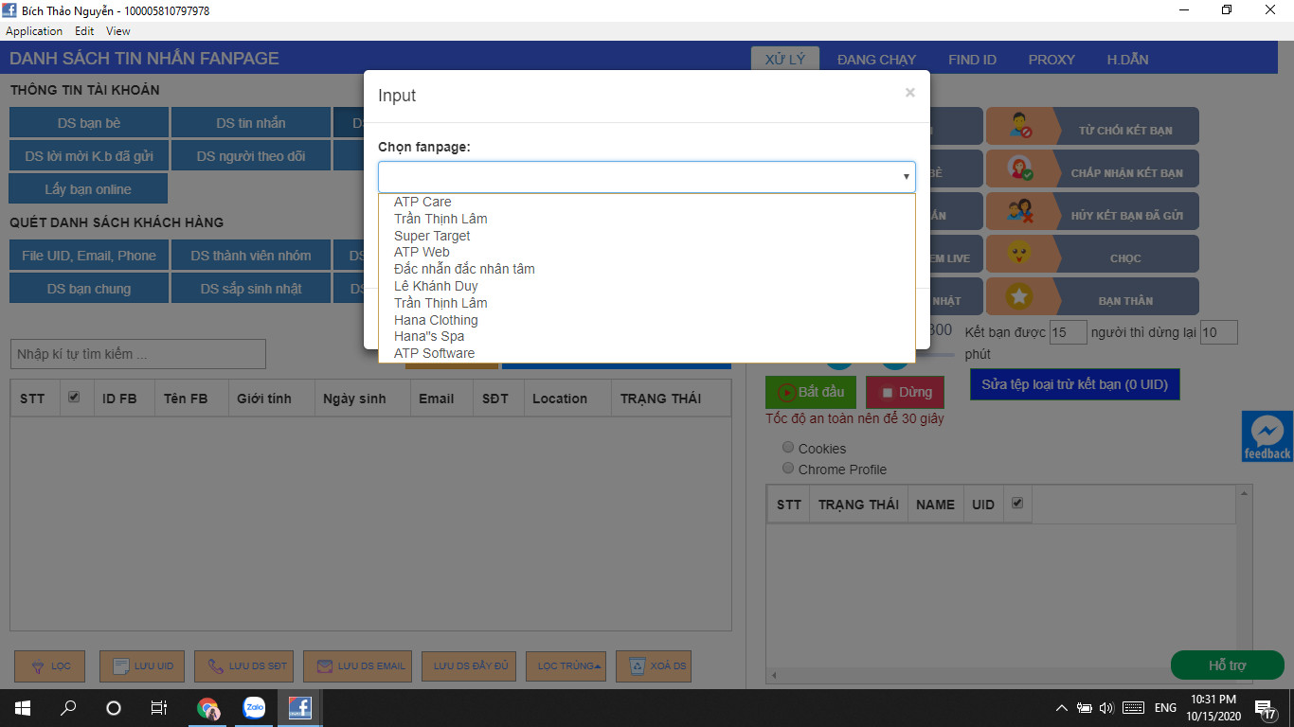Screen dimensions: 1294x727
Task: Edit the dừng lại minutes field
Action: click(1218, 332)
